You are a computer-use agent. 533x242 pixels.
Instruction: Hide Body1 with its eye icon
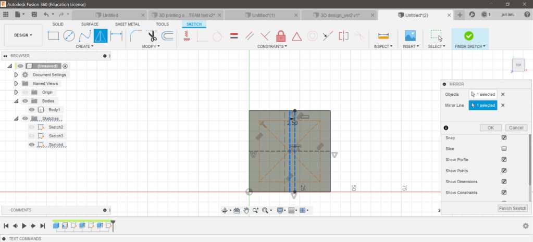[32, 110]
